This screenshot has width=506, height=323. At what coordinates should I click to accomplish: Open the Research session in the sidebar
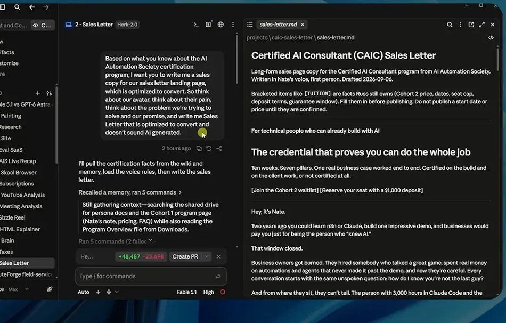point(11,127)
